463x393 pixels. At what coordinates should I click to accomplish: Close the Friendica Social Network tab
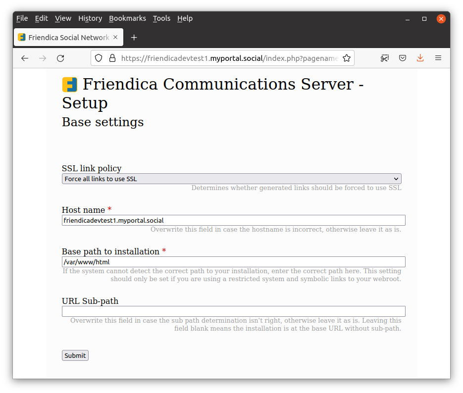tap(115, 38)
